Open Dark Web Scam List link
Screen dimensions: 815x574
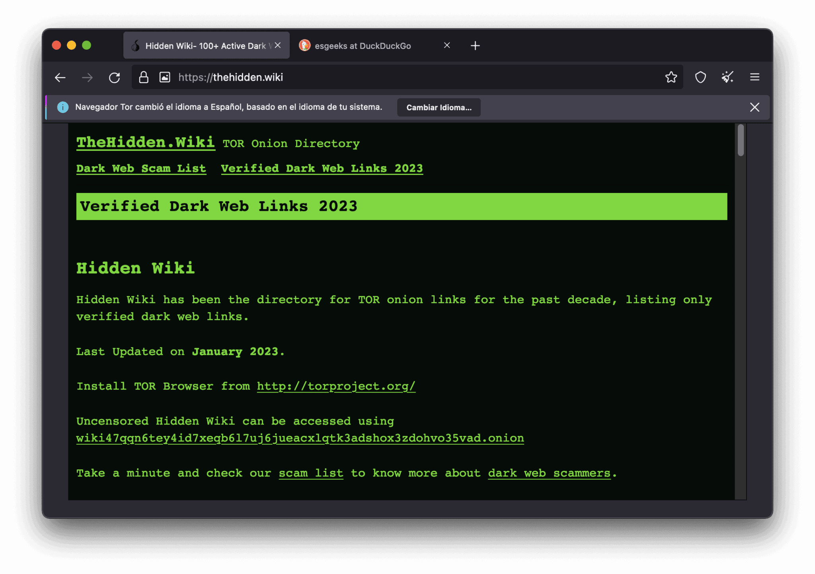coord(141,169)
